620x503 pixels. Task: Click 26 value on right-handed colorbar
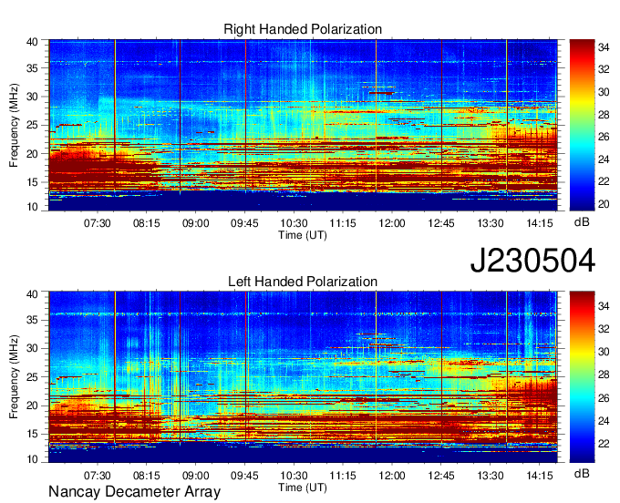[x=604, y=137]
